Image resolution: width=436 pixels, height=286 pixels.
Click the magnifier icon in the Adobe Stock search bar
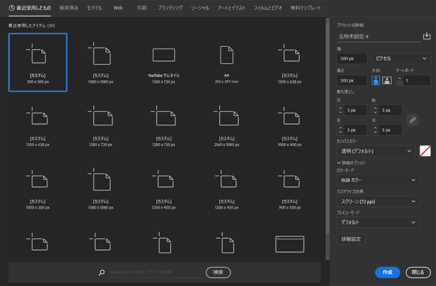[102, 272]
